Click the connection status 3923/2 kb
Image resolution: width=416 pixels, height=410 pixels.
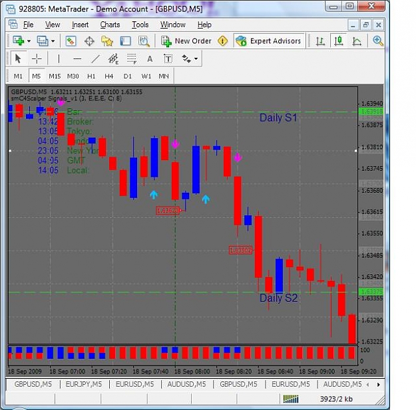pyautogui.click(x=336, y=399)
